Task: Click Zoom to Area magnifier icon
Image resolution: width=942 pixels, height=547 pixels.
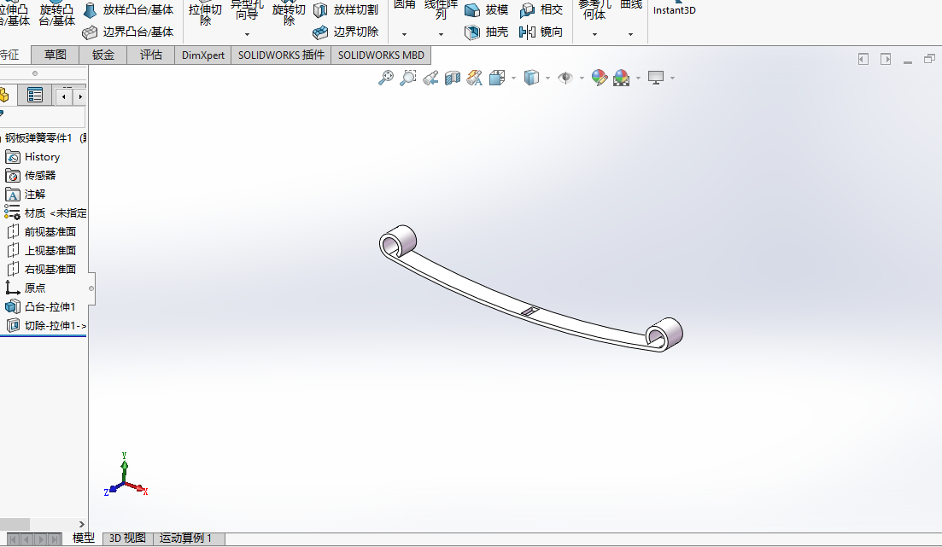Action: coord(408,78)
